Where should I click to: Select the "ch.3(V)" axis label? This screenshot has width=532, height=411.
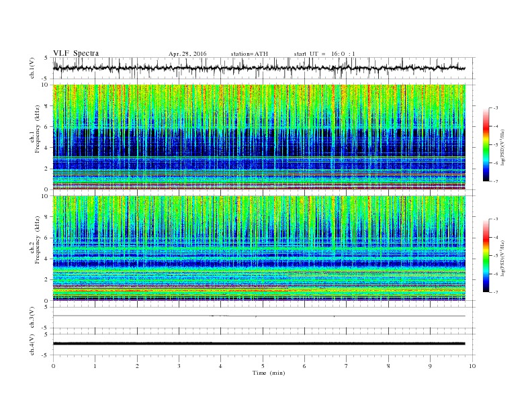(x=32, y=318)
